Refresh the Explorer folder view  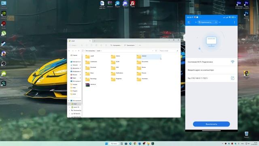tap(156, 51)
